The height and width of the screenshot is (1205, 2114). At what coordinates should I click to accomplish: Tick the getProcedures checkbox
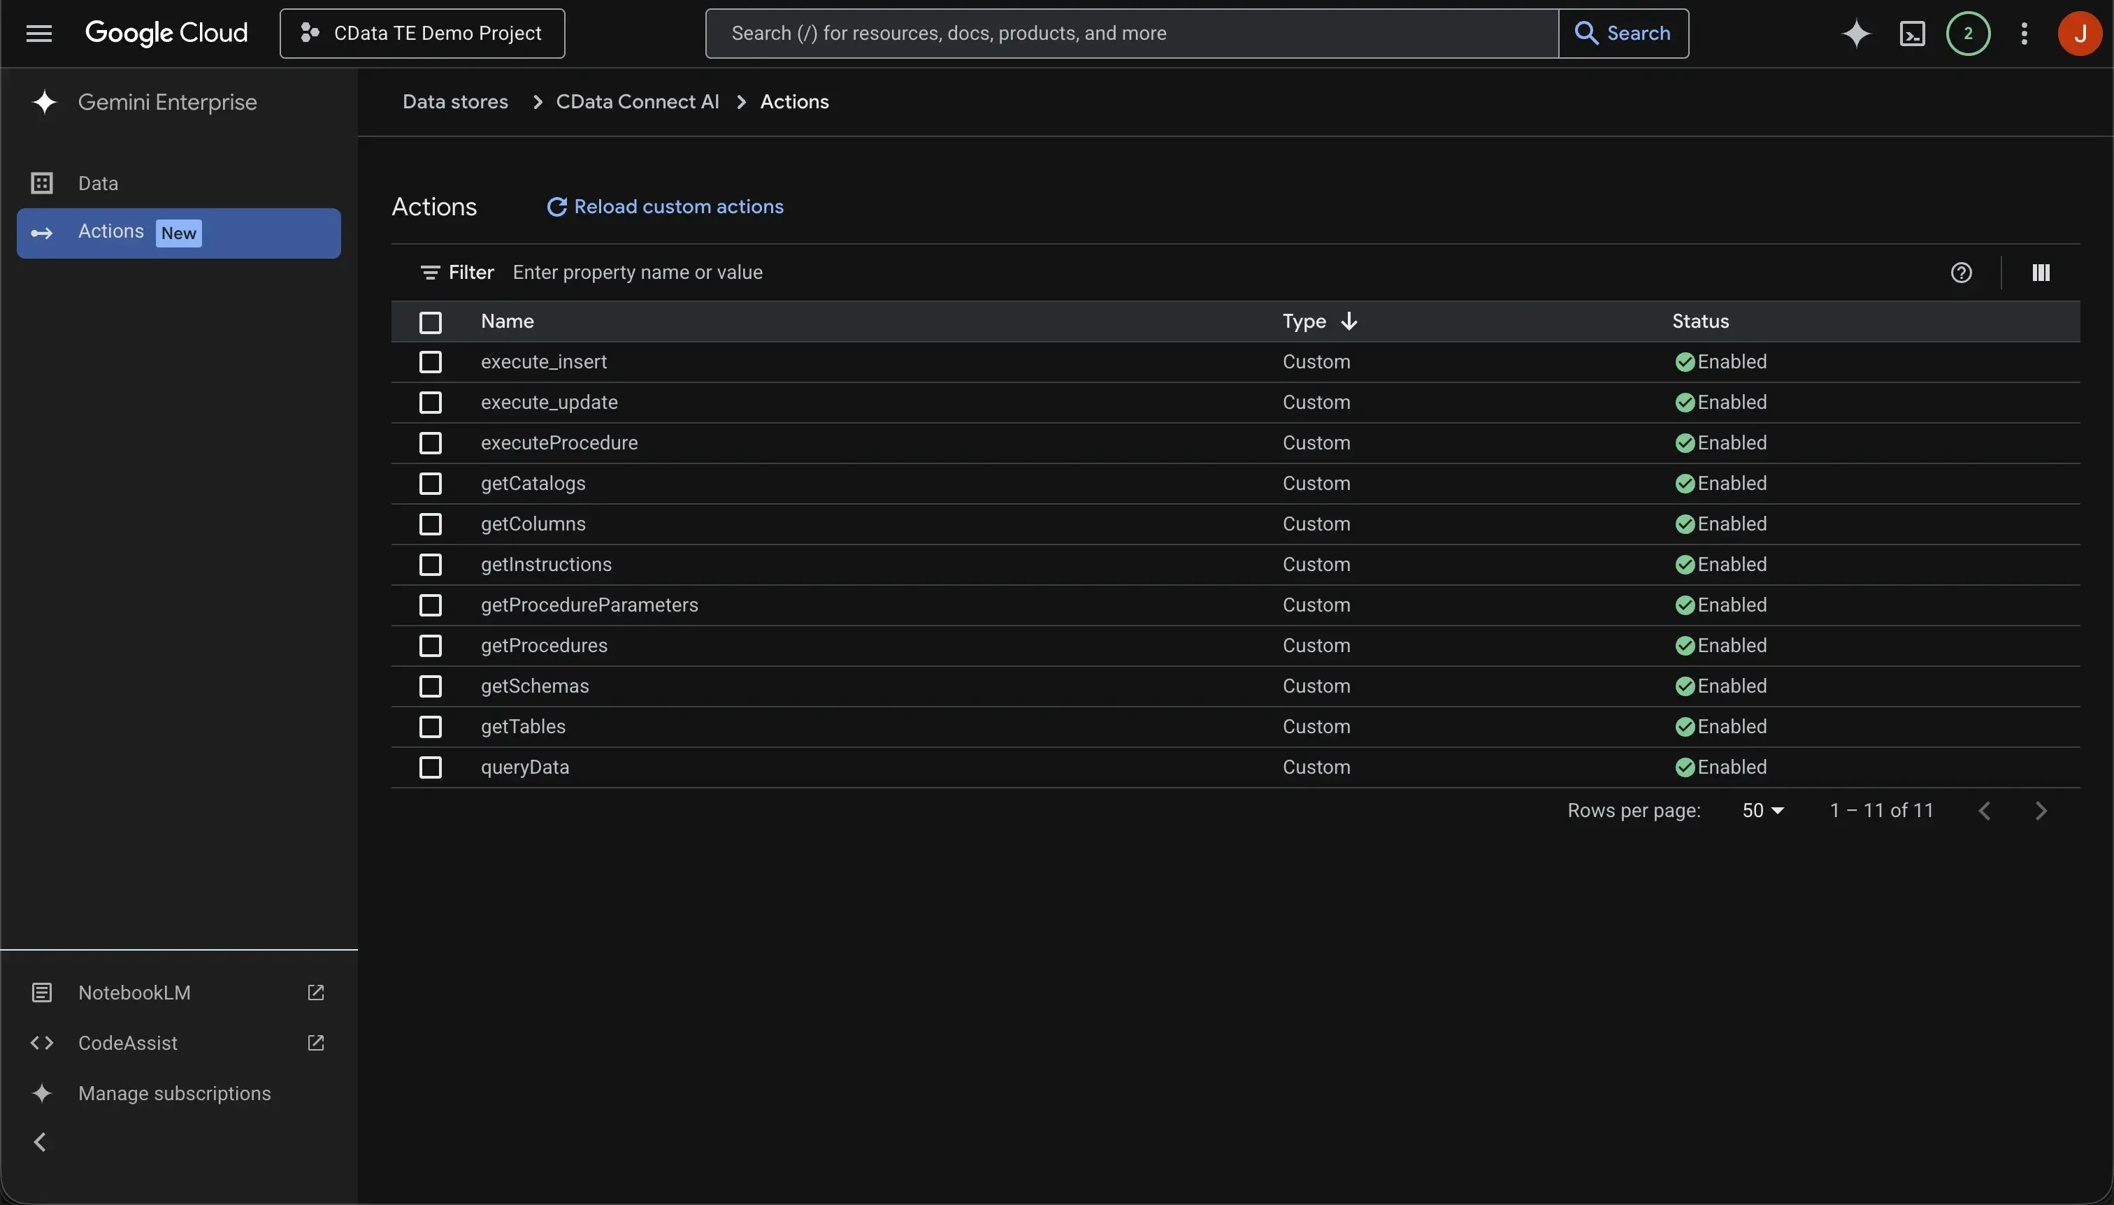(431, 646)
